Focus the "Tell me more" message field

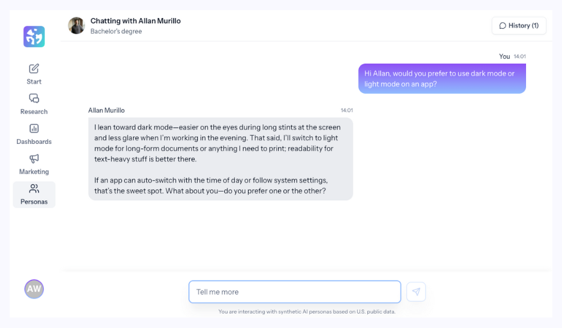[294, 292]
